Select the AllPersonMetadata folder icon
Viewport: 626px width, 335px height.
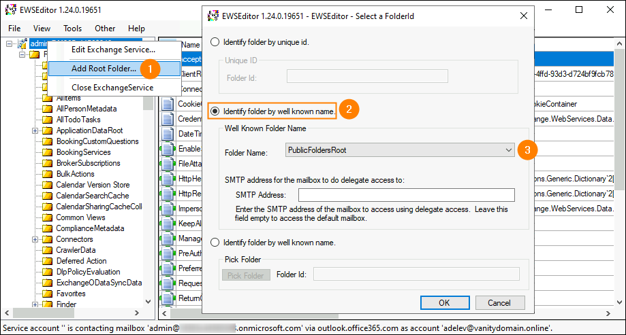tap(47, 109)
